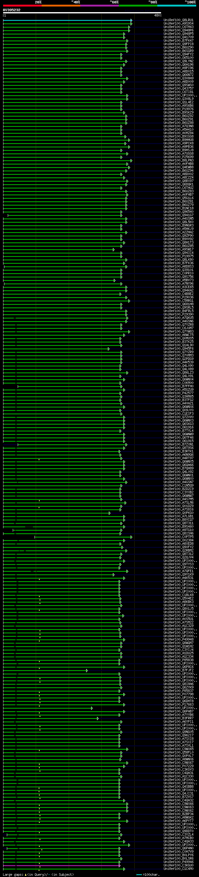Select the UniRef100_B8LPN3 label
The width and height of the screenshot is (199, 877).
click(x=178, y=160)
